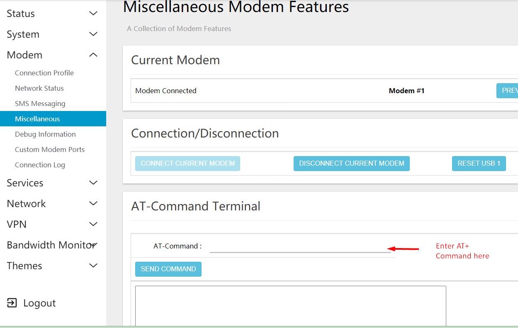Focus the AT-Command input field
This screenshot has width=518, height=328.
300,246
